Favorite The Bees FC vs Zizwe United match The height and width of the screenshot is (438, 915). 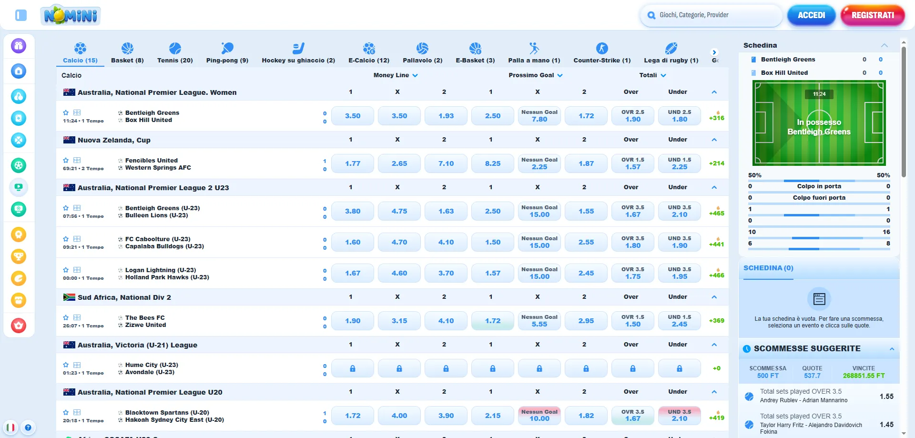(x=66, y=317)
